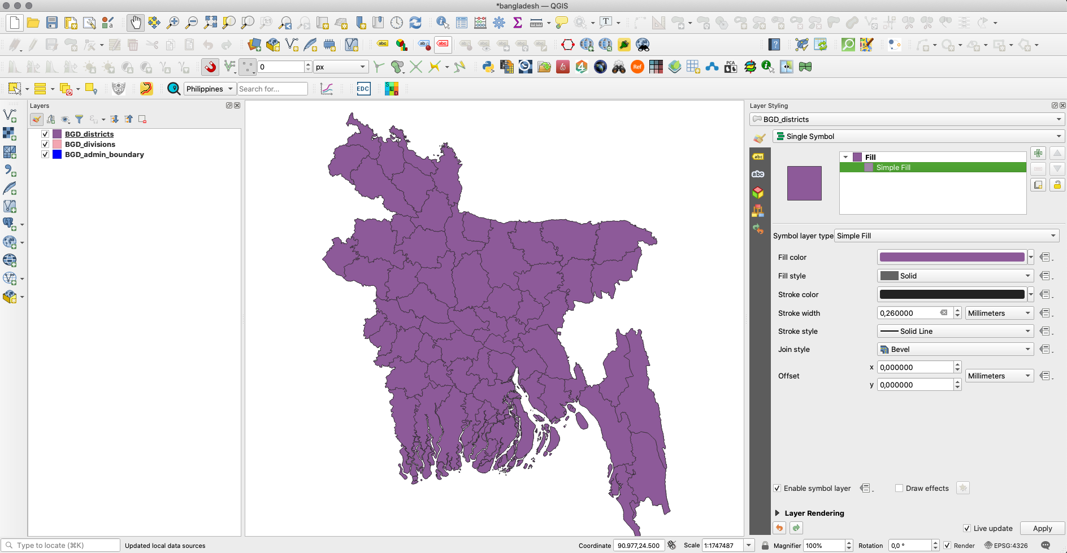Open the Python console icon
This screenshot has width=1067, height=553.
tap(488, 67)
